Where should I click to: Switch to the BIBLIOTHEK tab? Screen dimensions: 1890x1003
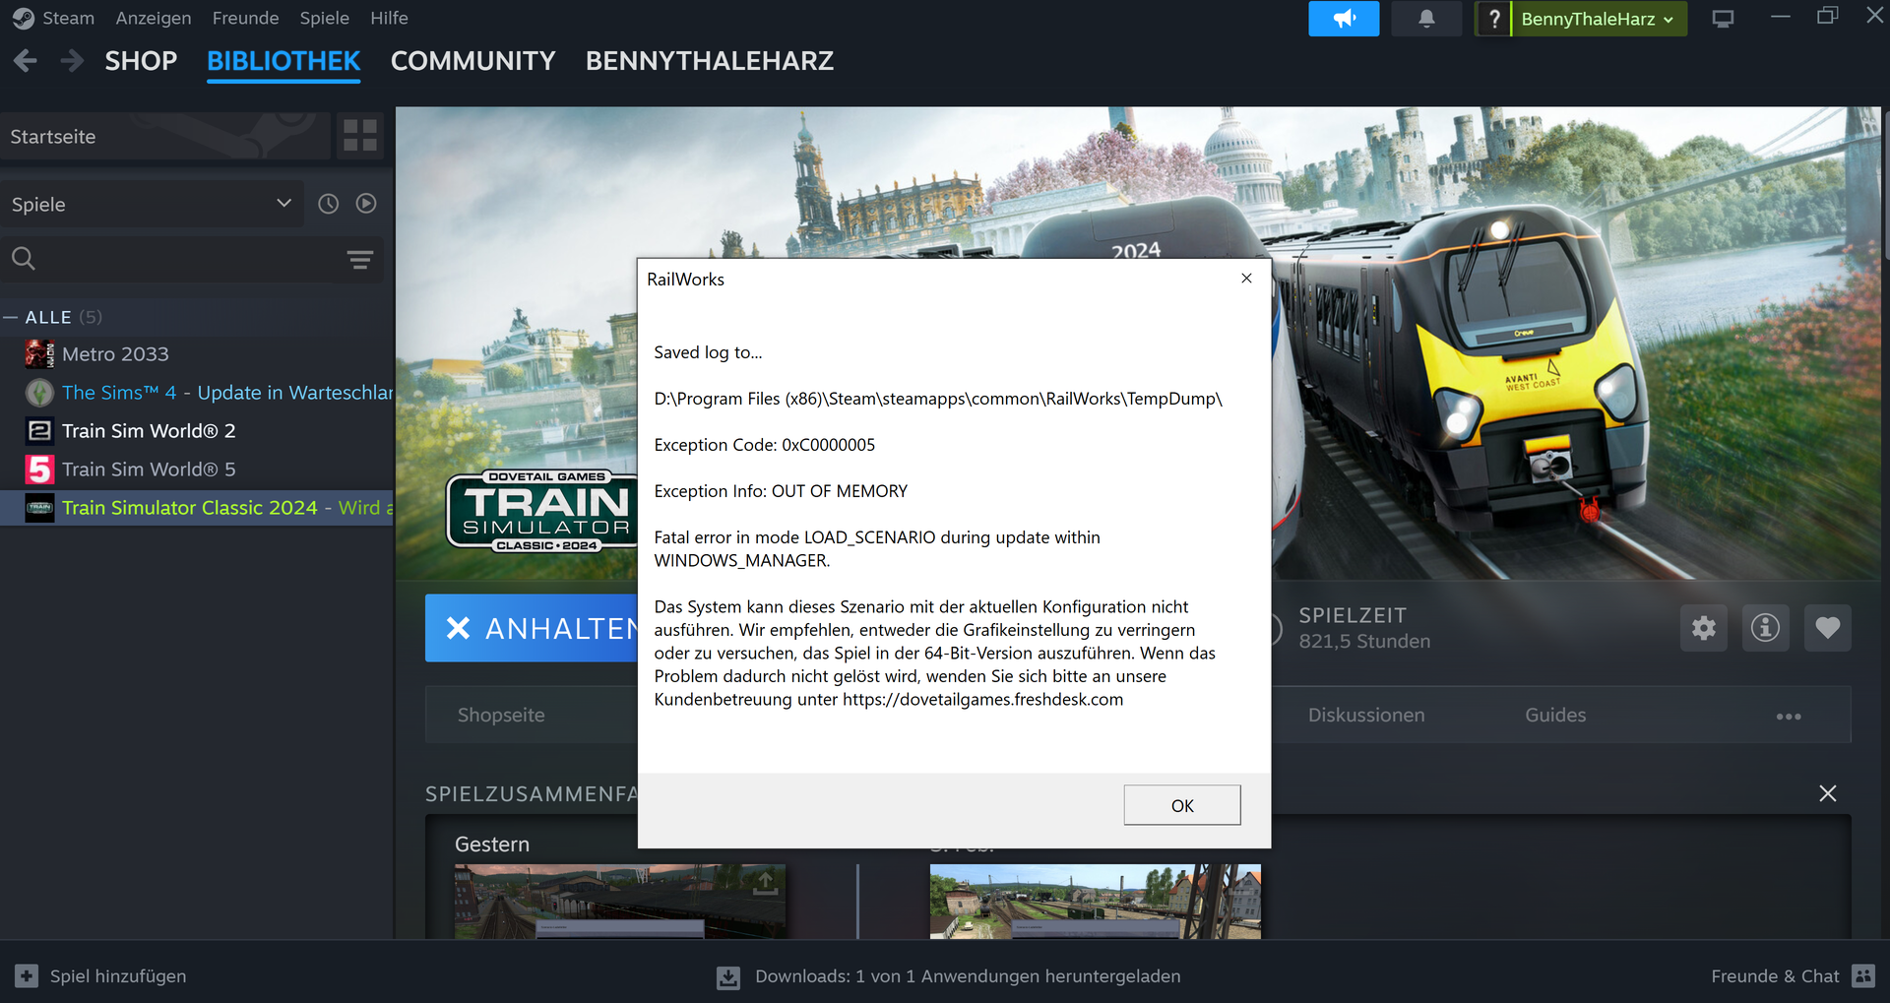point(283,61)
